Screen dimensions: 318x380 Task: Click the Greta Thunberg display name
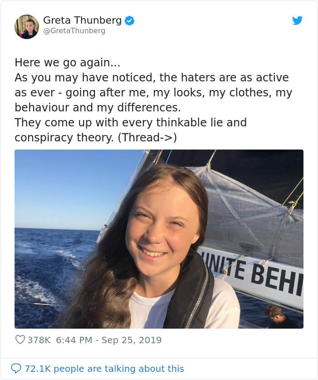pyautogui.click(x=82, y=20)
